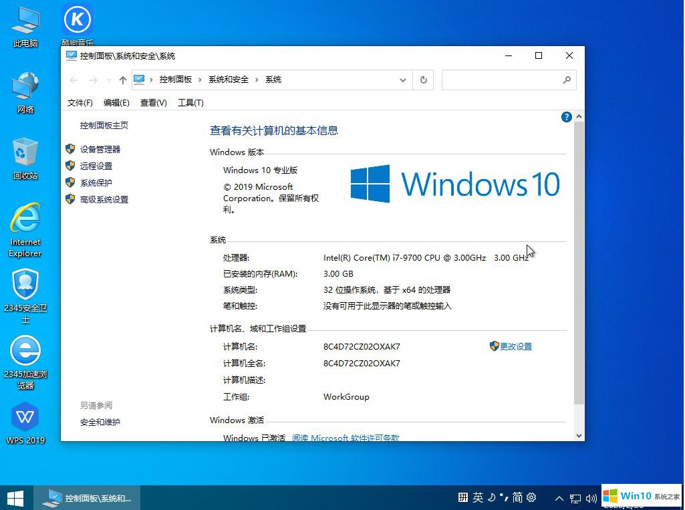
Task: Click the window title bar system icon
Action: (71, 55)
